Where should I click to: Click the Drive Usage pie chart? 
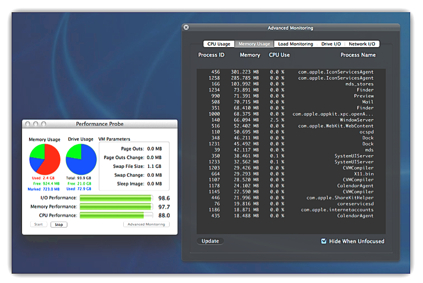81,159
